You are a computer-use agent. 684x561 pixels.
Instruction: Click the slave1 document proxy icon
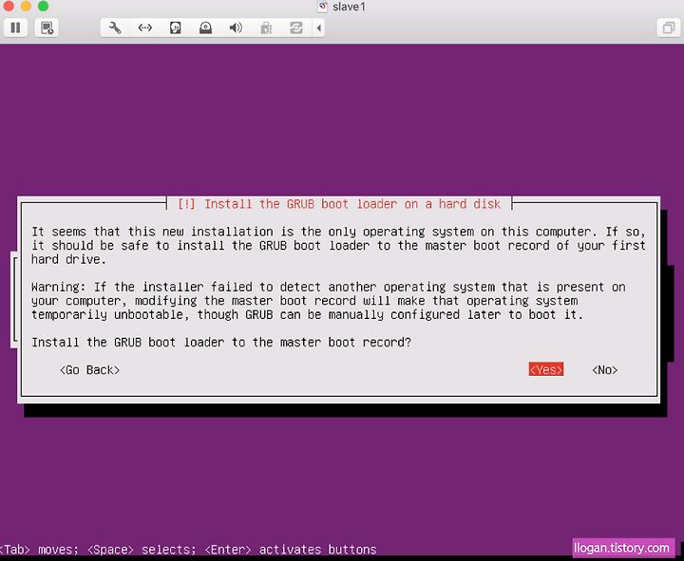[322, 7]
